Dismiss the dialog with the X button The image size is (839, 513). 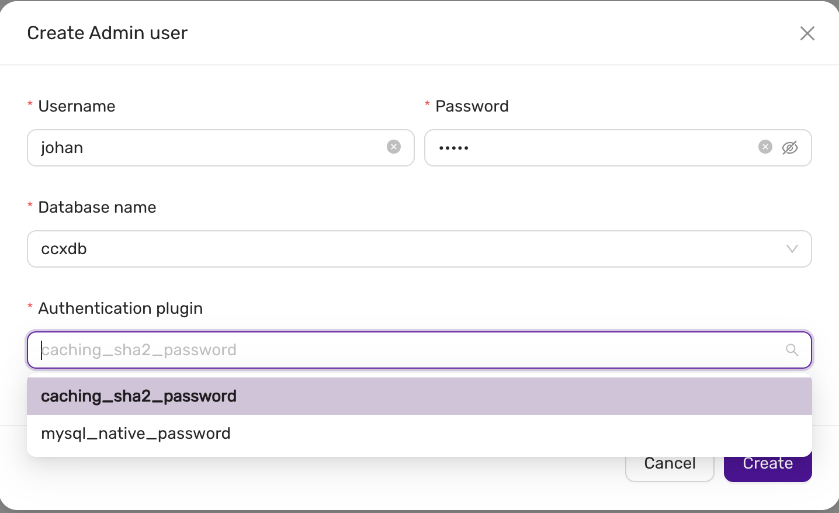click(x=807, y=33)
